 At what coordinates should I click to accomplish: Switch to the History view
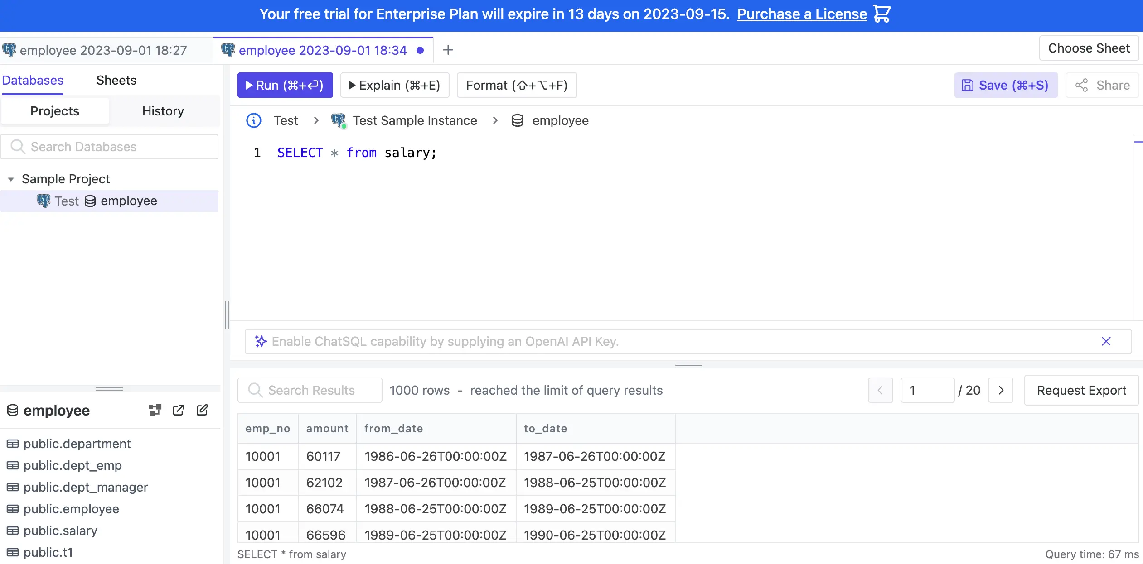pyautogui.click(x=163, y=111)
